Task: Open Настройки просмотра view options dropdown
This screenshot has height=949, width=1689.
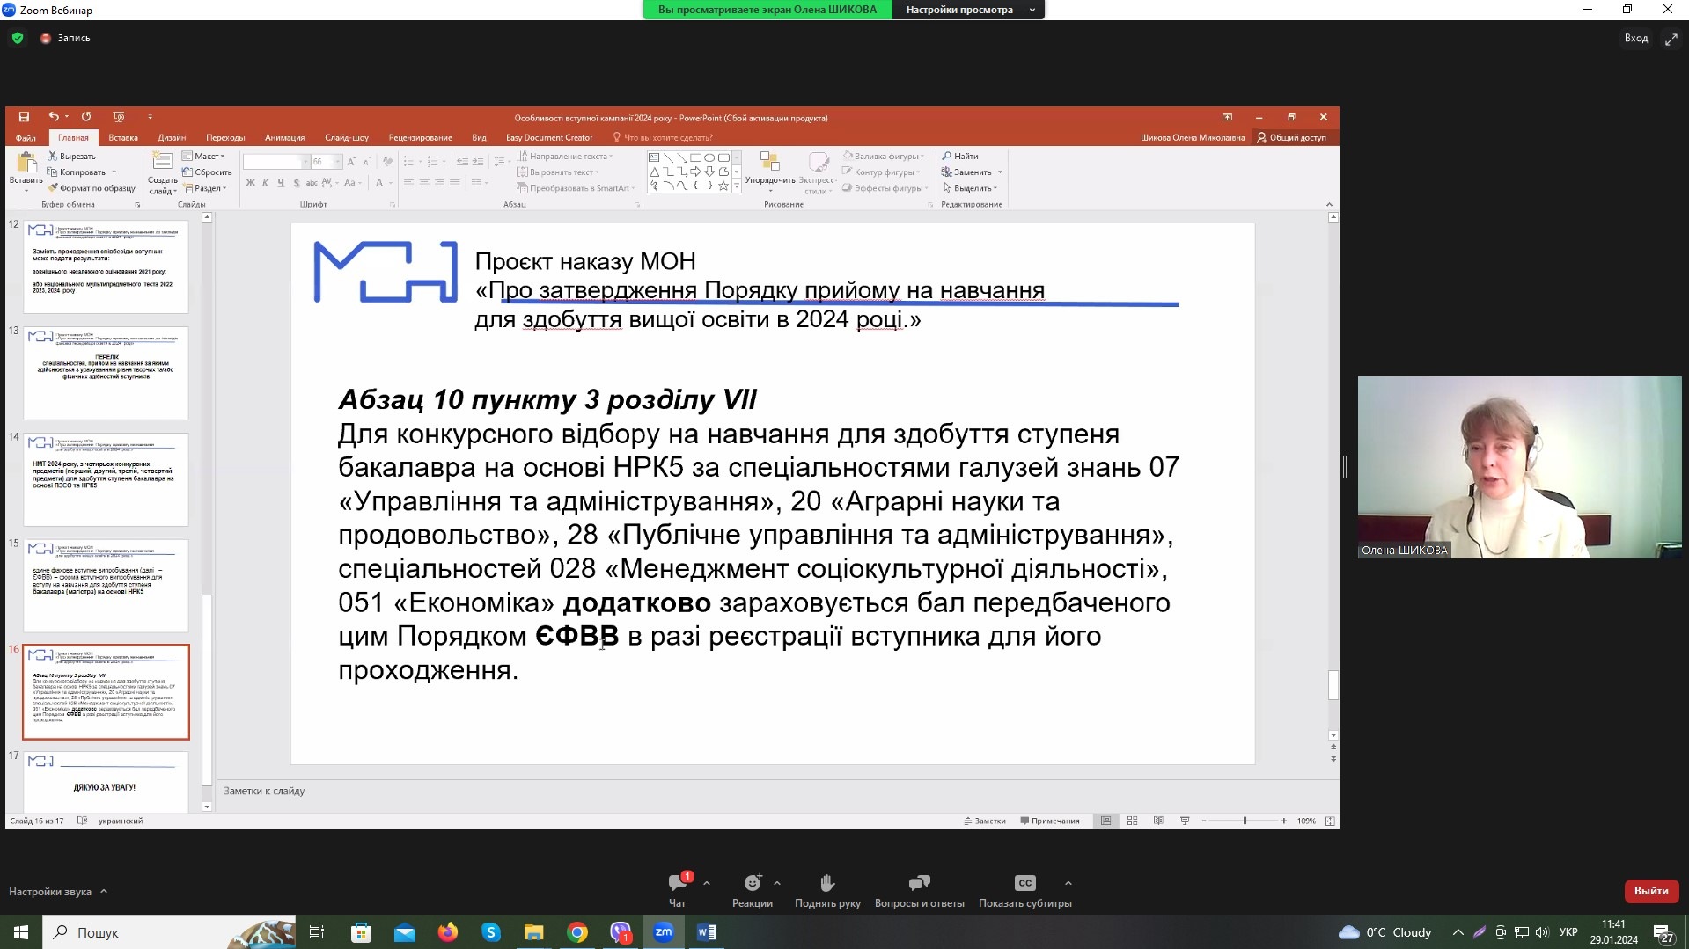Action: [x=968, y=10]
